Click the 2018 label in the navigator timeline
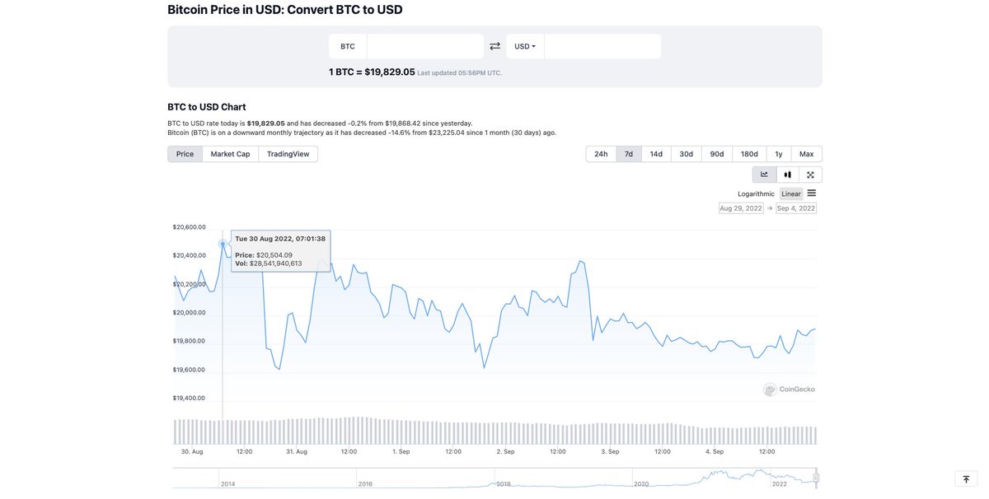This screenshot has width=989, height=499. (504, 484)
